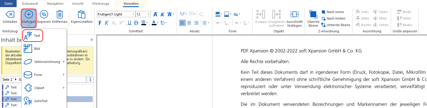Click the Links alignment button
Screen dimensions: 427x108
362,12
